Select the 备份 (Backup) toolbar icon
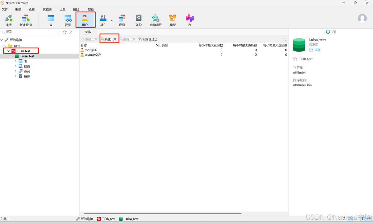The image size is (373, 223). click(139, 20)
